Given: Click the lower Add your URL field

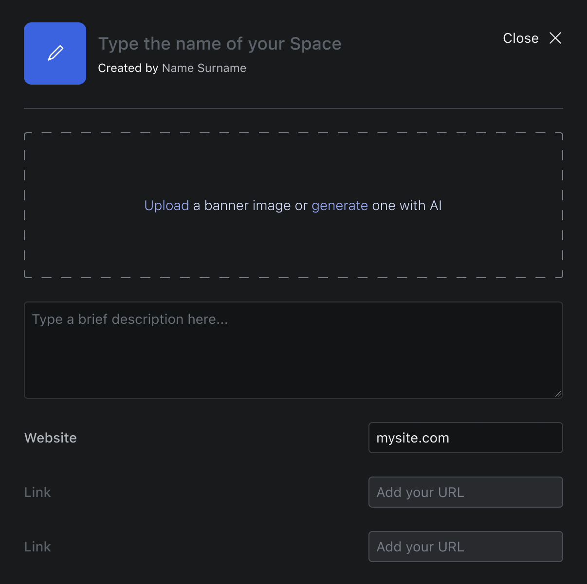Looking at the screenshot, I should pos(465,547).
